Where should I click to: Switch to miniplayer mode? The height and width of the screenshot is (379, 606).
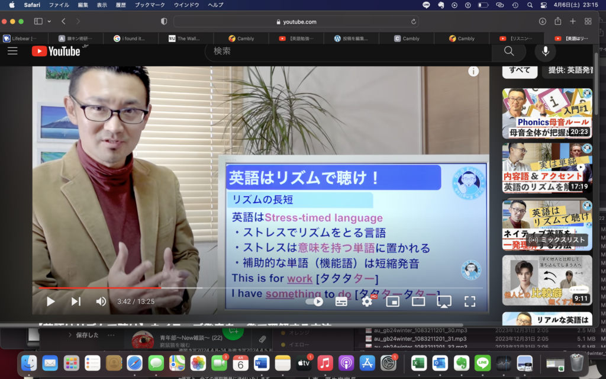392,301
